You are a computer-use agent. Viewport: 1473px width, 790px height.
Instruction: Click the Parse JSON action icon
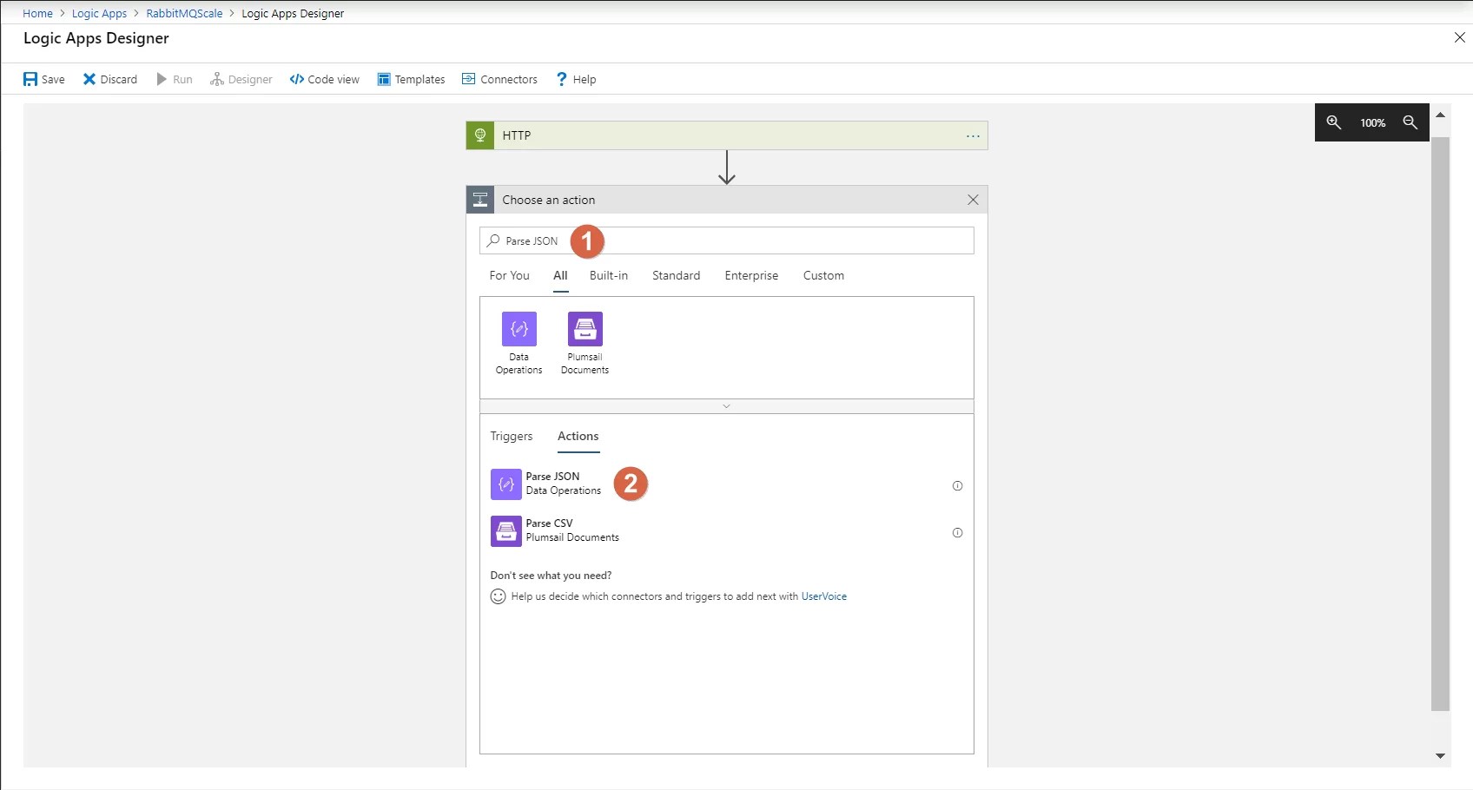(506, 484)
